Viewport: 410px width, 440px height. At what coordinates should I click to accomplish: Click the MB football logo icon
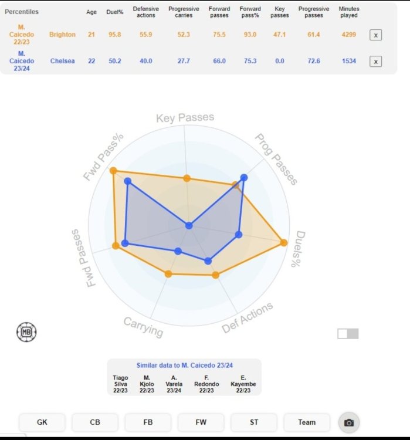26,332
